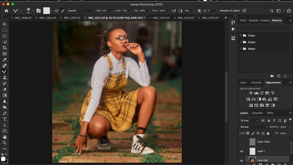
Task: Select the HIGH FREQ layer thumbnail
Action: [x=252, y=142]
